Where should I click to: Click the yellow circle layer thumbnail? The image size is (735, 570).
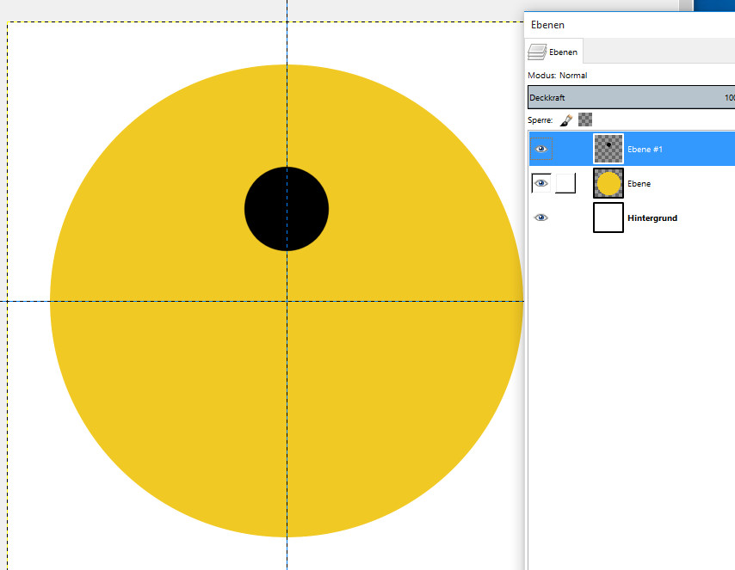pyautogui.click(x=608, y=183)
